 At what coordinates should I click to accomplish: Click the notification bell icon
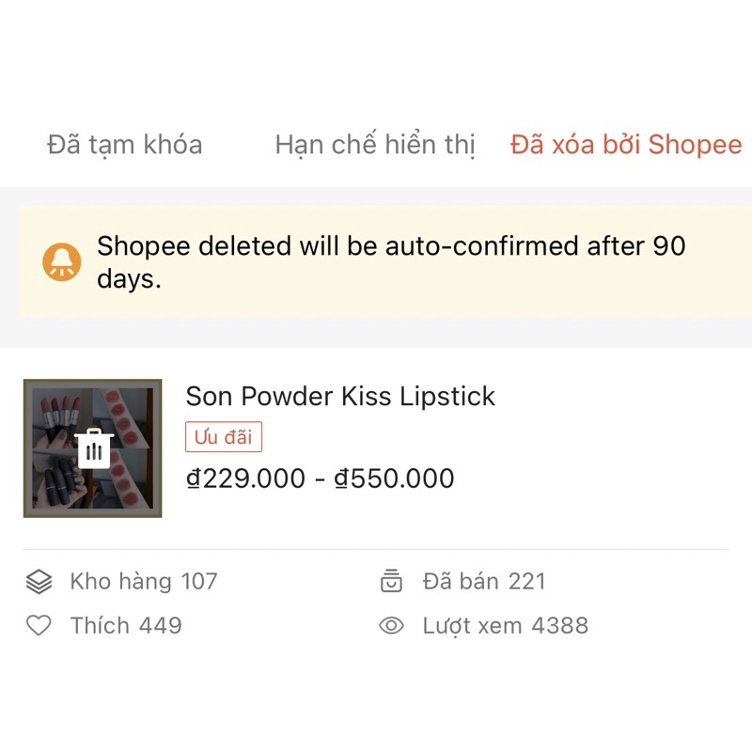tap(59, 260)
